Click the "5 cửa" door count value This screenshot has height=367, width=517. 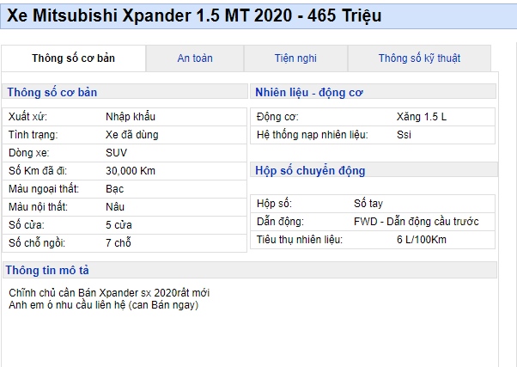[119, 225]
